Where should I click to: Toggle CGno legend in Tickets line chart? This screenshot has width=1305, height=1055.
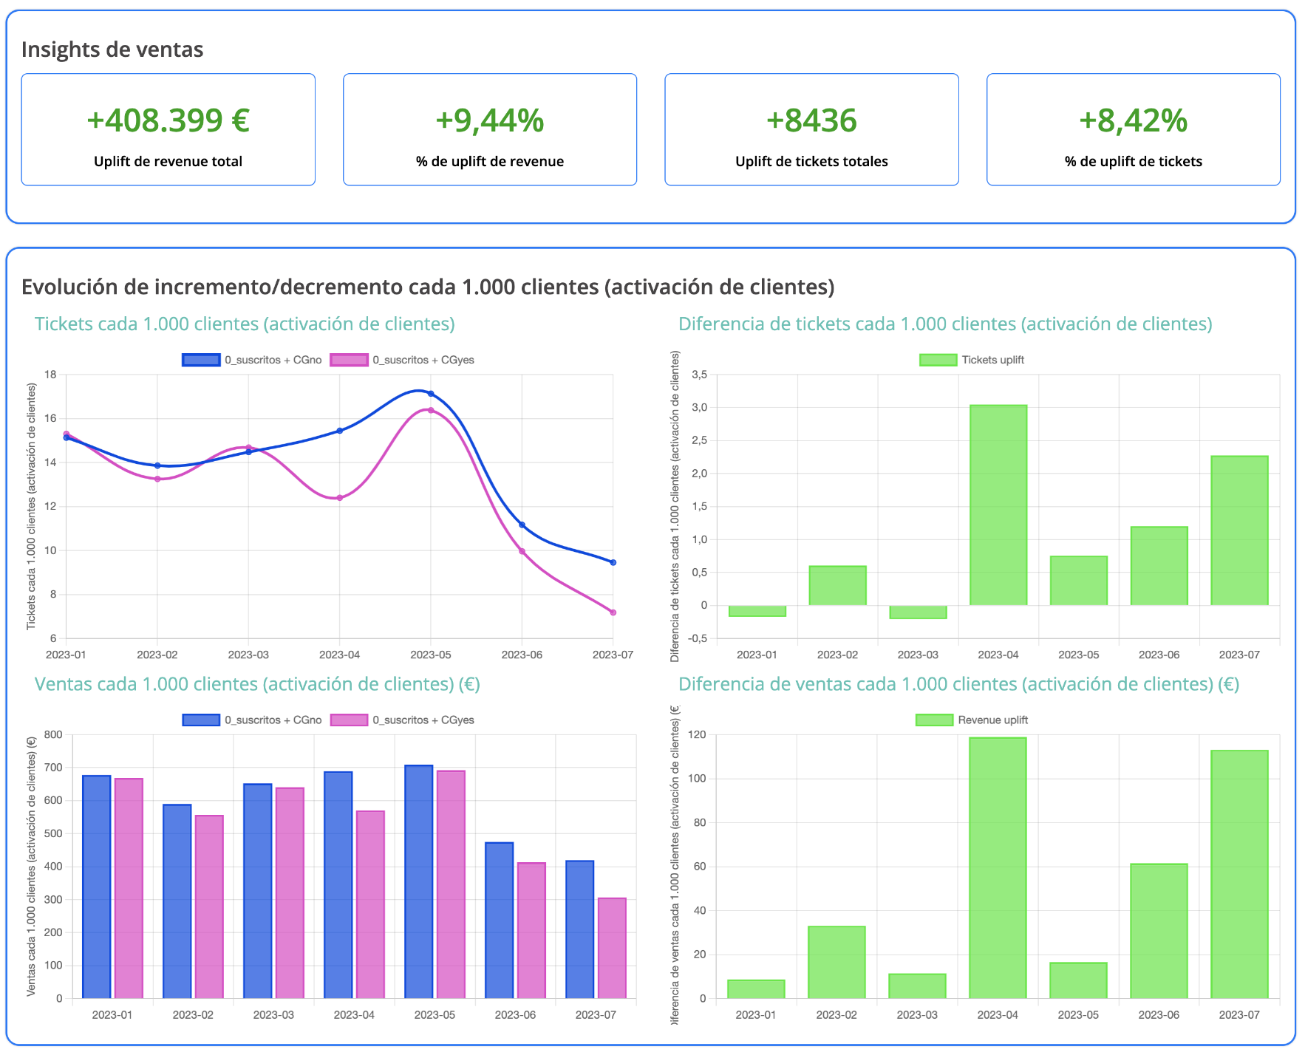252,360
